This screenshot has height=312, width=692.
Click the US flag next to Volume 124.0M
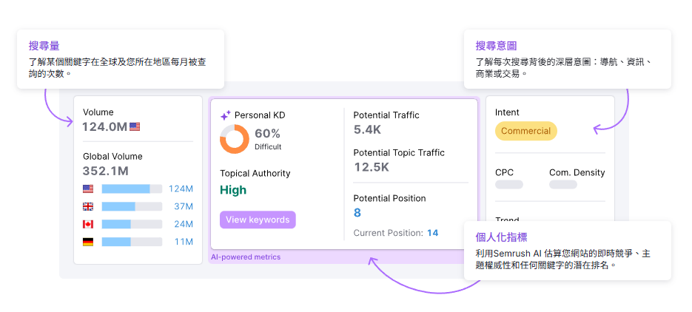135,127
